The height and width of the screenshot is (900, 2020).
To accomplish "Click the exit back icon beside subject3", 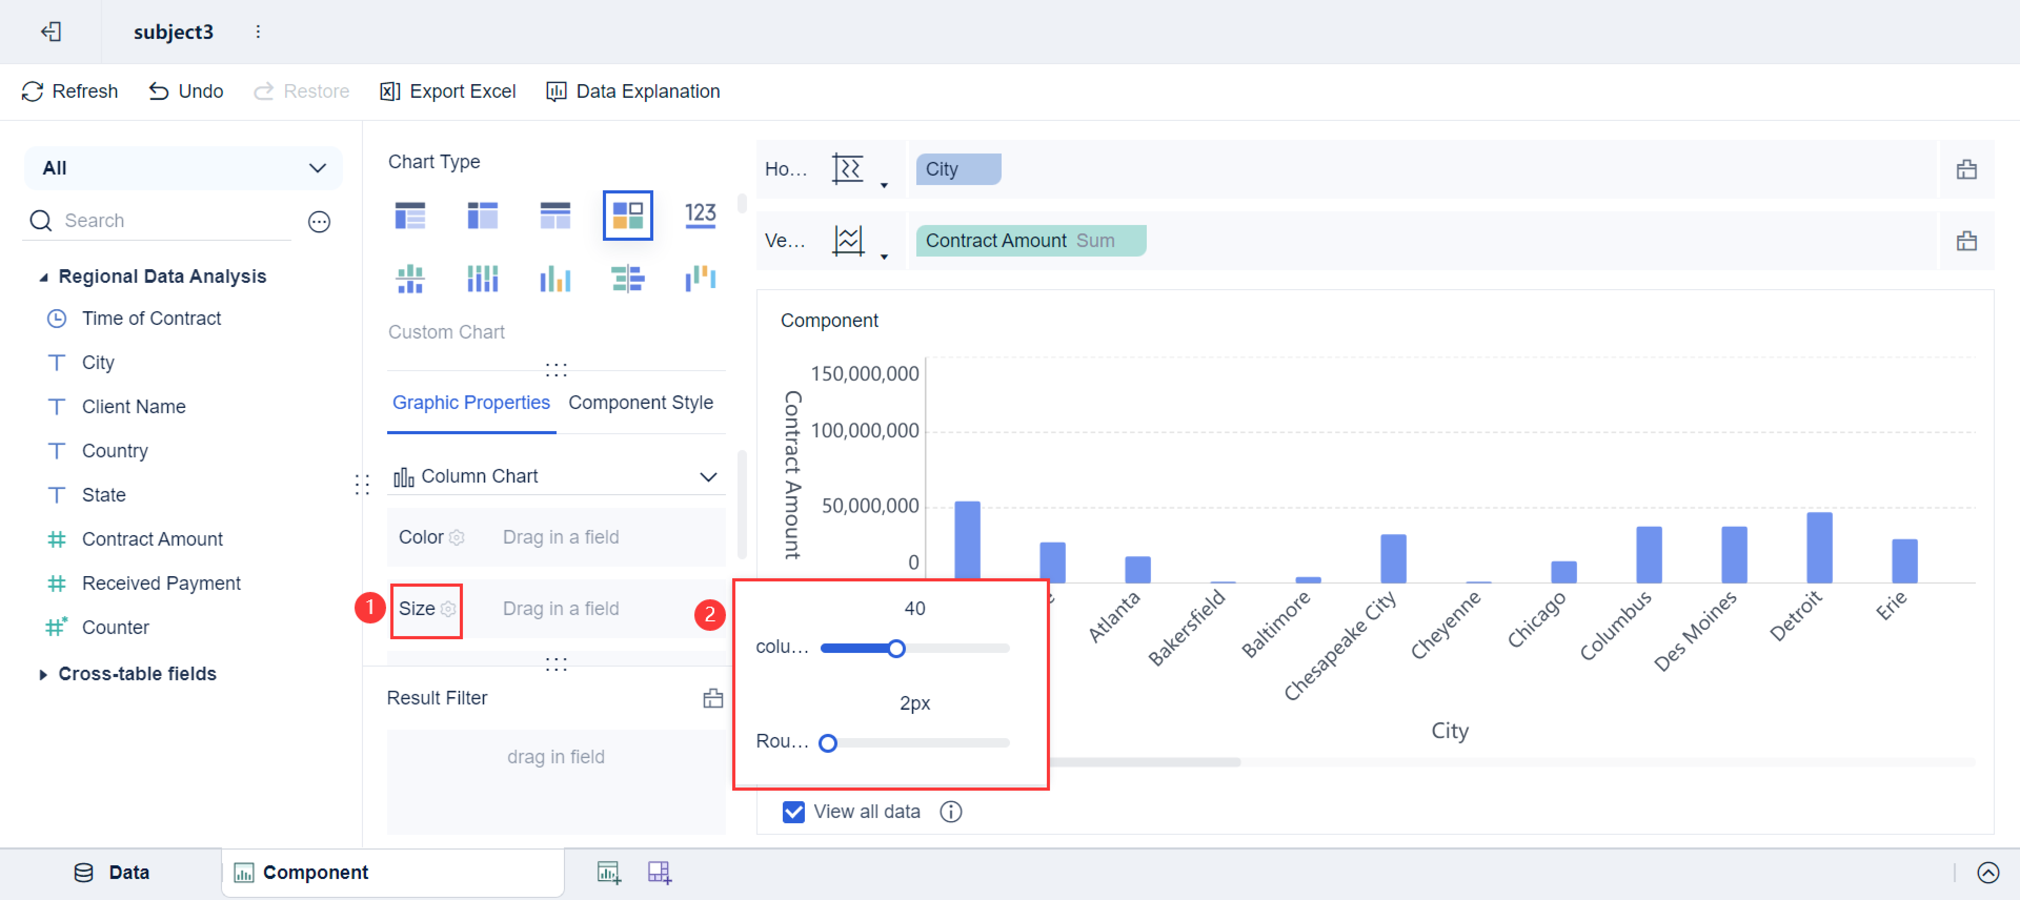I will pyautogui.click(x=51, y=32).
